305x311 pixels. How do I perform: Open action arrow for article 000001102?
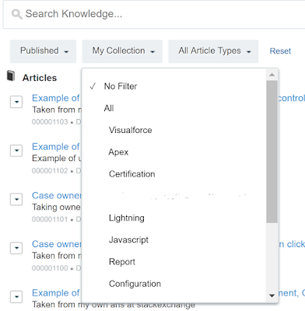(16, 150)
